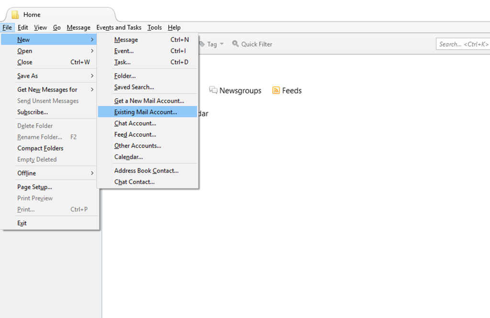Choose Chat Account... menu entry
This screenshot has height=318, width=490.
point(147,123)
